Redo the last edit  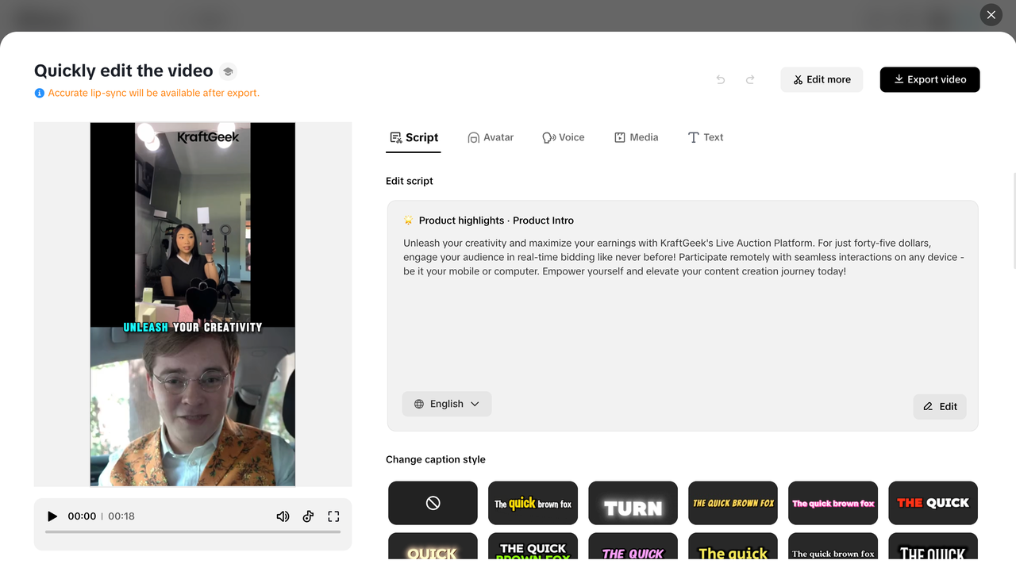(x=750, y=79)
